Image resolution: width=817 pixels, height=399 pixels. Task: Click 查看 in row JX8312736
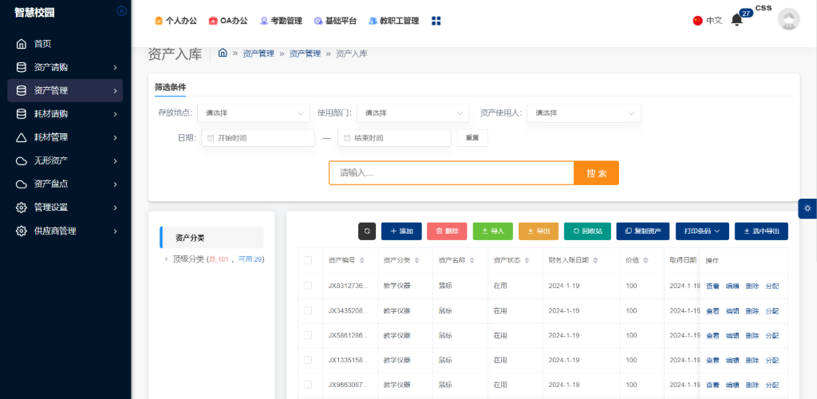[x=712, y=286]
